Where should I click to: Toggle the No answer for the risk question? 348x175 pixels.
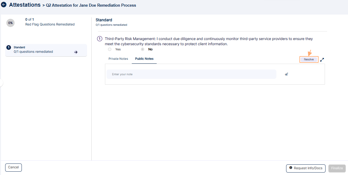pos(142,49)
